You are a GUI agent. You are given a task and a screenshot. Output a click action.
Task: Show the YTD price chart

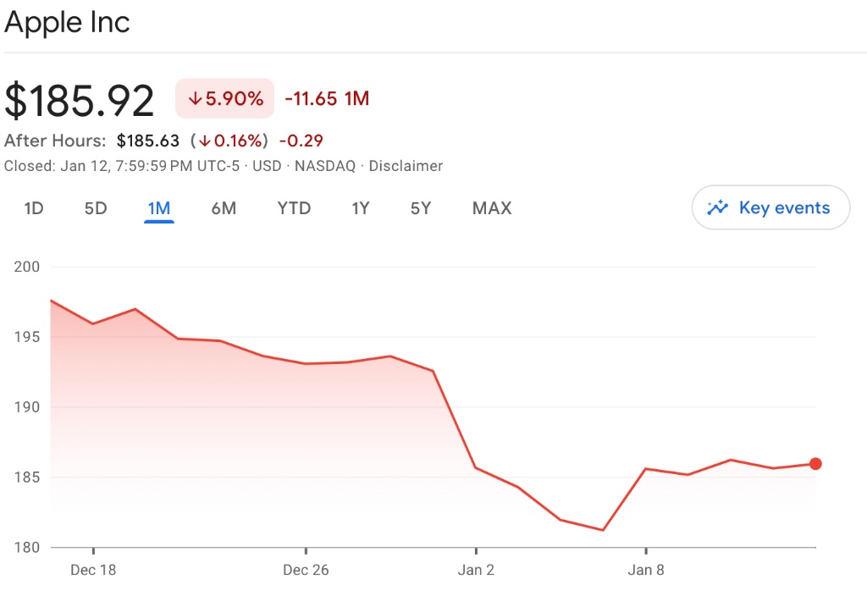294,208
